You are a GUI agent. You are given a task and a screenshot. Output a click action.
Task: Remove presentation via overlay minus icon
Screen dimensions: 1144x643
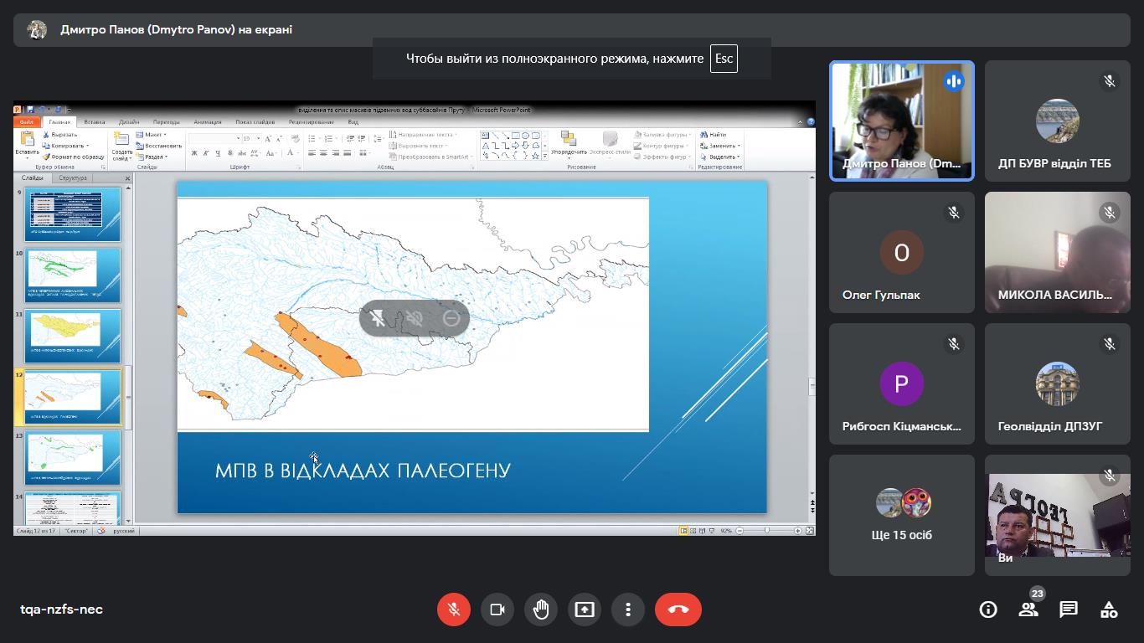pos(451,318)
